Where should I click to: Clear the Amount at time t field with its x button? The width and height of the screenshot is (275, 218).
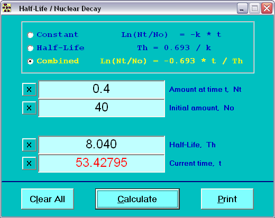point(29,89)
